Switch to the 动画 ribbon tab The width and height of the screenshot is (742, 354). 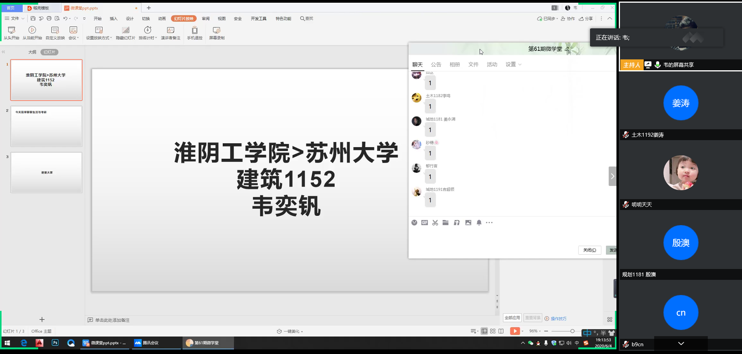point(162,19)
